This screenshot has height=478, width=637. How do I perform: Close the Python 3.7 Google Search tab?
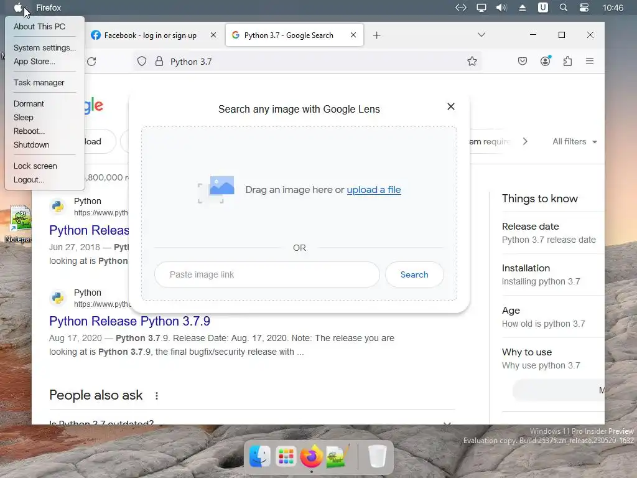[x=353, y=35]
